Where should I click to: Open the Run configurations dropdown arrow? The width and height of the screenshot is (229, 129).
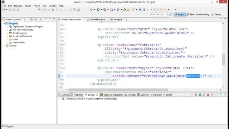(101, 10)
